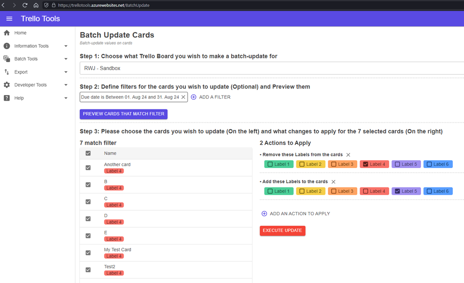
Task: Click the browser home icon
Action: pyautogui.click(x=36, y=5)
